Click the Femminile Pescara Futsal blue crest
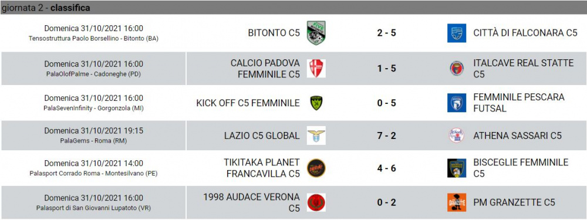Image resolution: width=587 pixels, height=220 pixels. coord(456,103)
